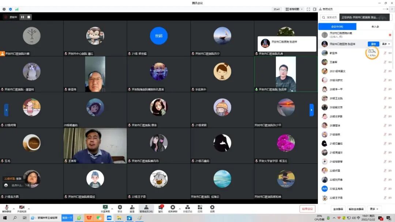Turn on the camera with 开启视频

[22, 208]
